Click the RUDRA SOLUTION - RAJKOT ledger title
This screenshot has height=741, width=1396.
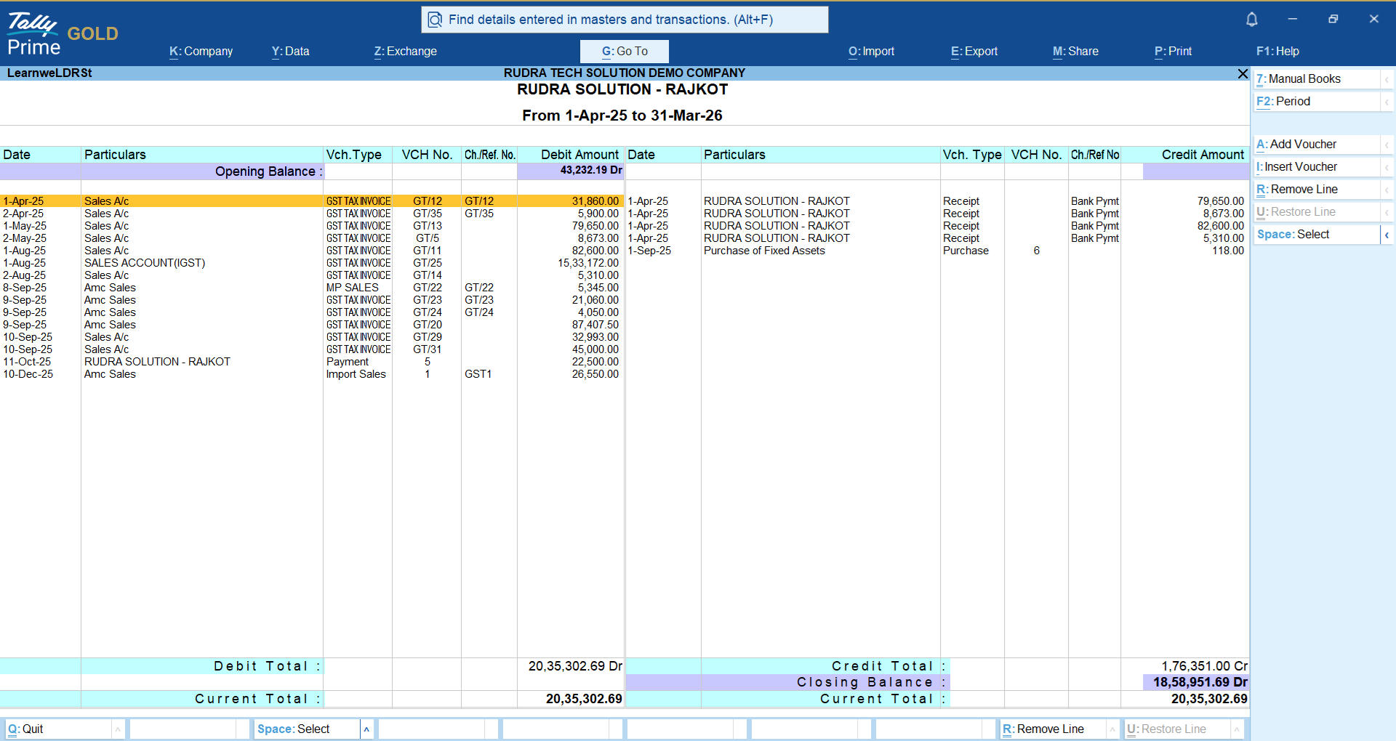pos(622,90)
